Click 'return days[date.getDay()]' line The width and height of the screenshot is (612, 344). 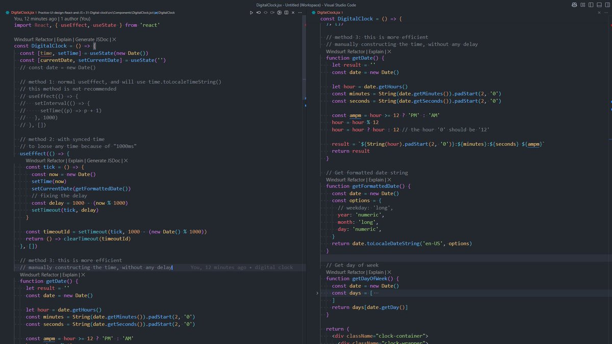pos(370,307)
